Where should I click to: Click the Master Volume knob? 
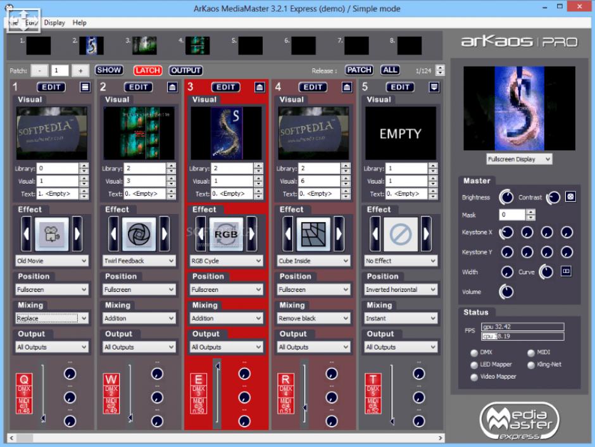point(506,291)
